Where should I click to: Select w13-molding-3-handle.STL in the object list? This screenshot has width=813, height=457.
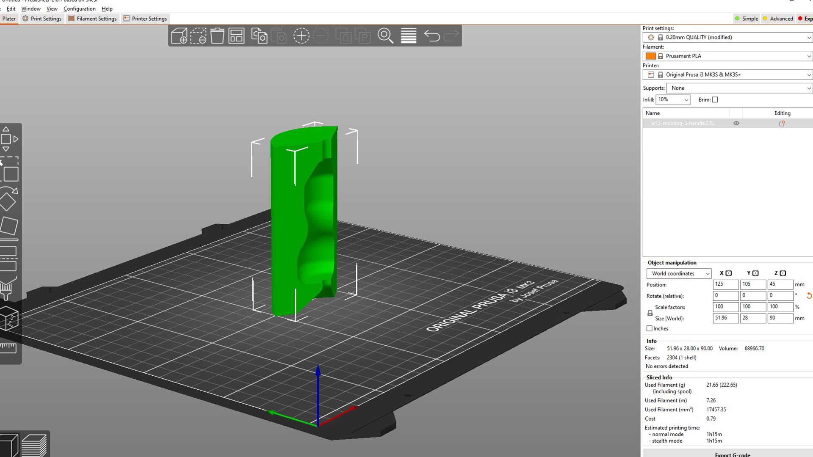tap(682, 124)
